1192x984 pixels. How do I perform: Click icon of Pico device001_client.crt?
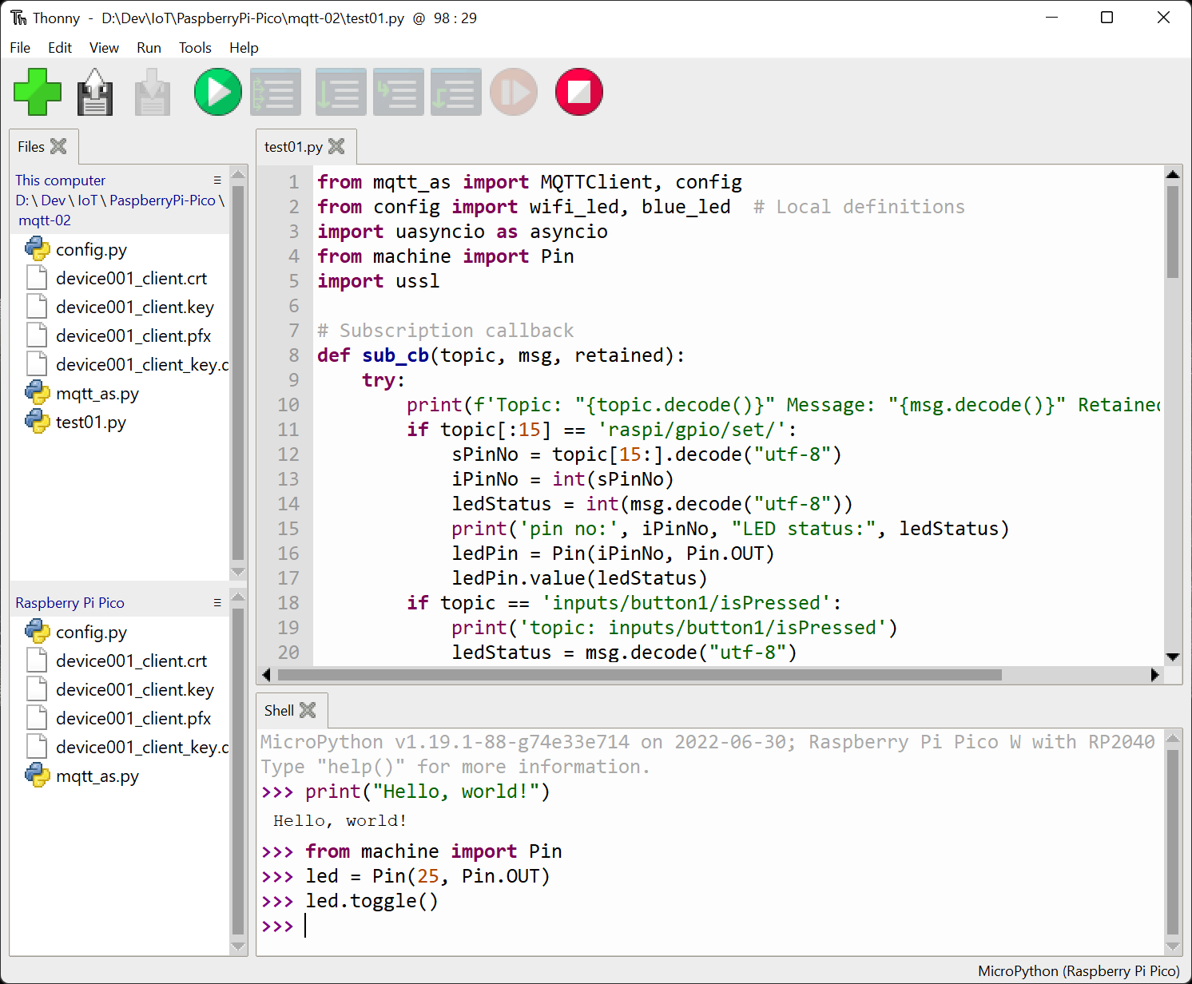click(x=37, y=661)
